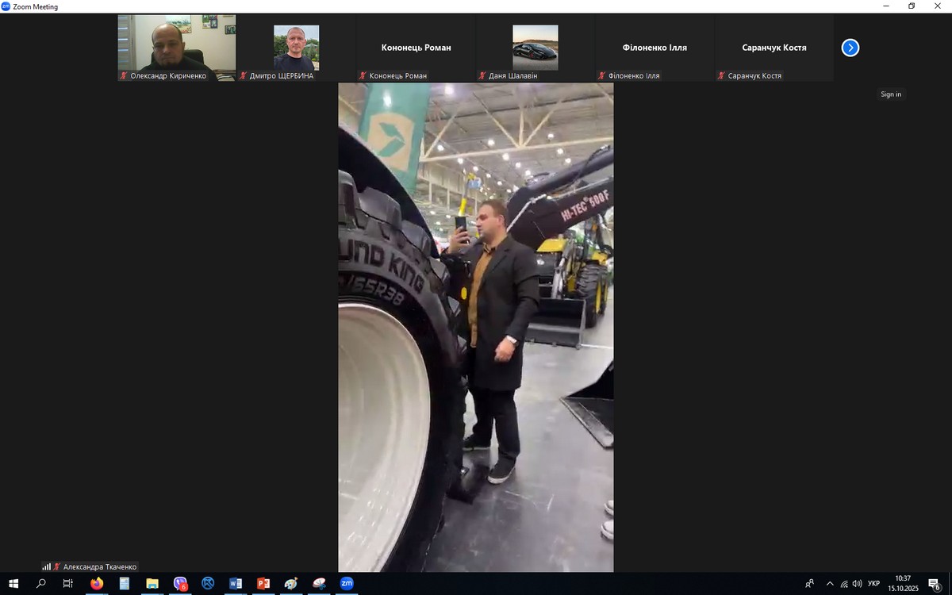Click the Zoom icon in the taskbar

[347, 584]
